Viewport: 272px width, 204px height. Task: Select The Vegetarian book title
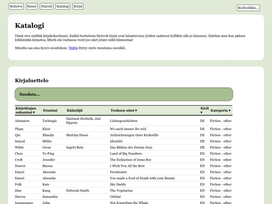point(121,190)
